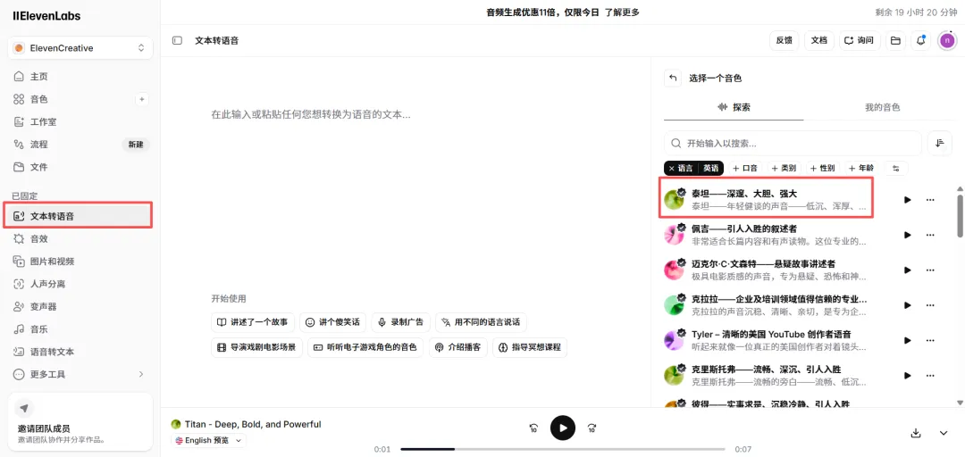Image resolution: width=965 pixels, height=457 pixels.
Task: Preview the Tyler voice
Action: [x=907, y=340]
